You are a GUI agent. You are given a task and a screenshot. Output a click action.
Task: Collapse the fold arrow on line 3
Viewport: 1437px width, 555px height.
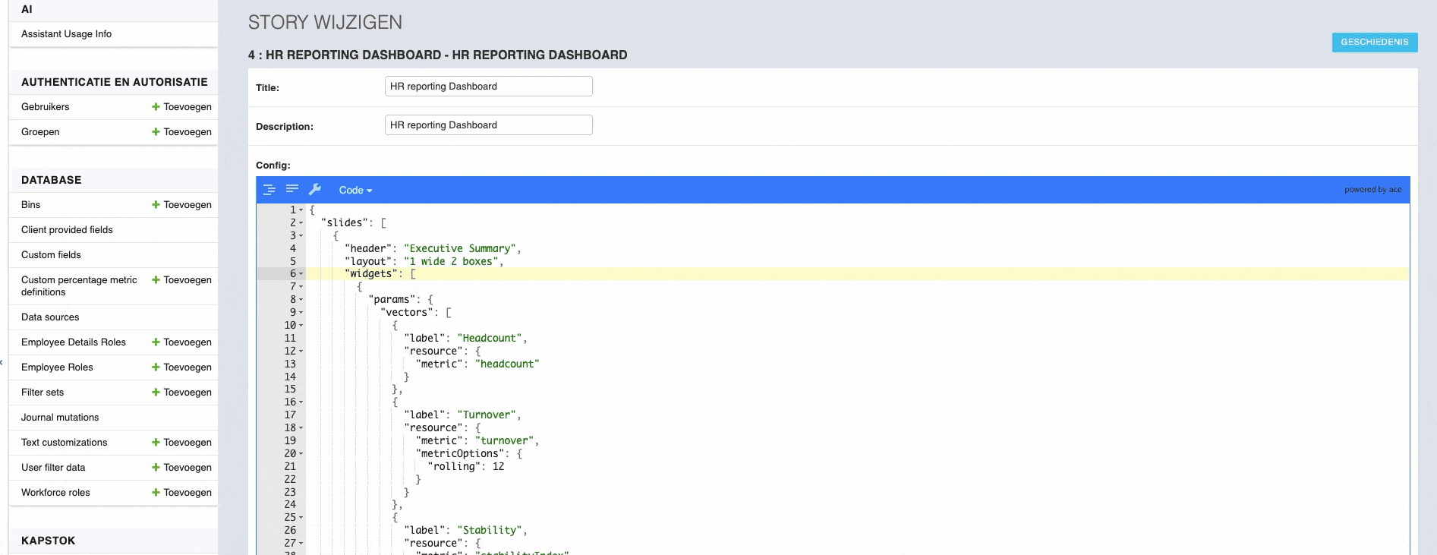(x=301, y=236)
